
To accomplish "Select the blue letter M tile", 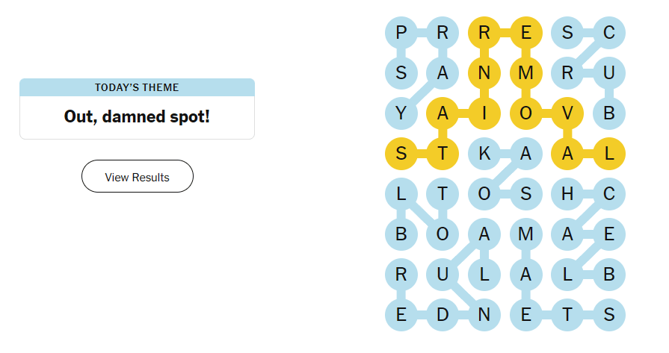I will tap(525, 234).
